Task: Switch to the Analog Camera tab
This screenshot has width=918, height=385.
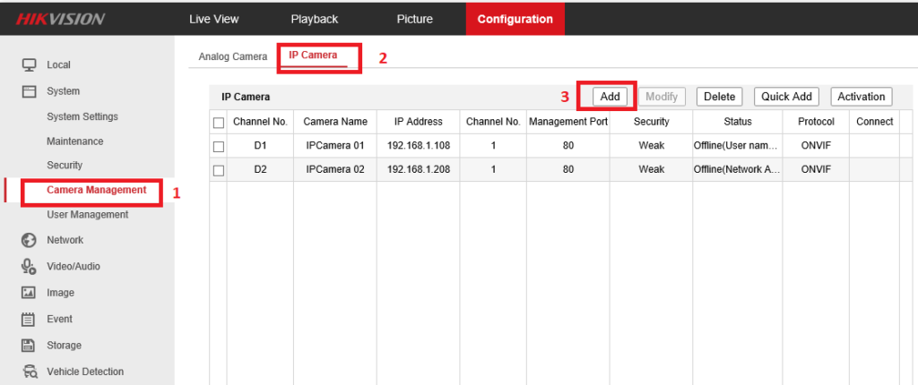Action: [x=232, y=56]
